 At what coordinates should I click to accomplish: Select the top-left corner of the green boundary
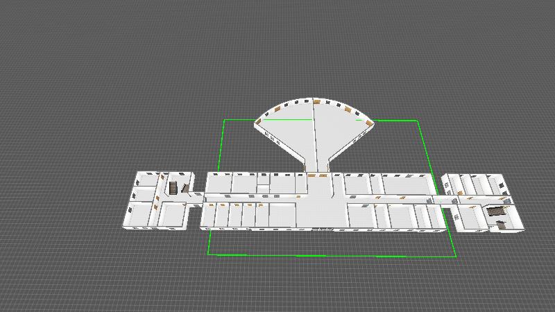(x=224, y=120)
